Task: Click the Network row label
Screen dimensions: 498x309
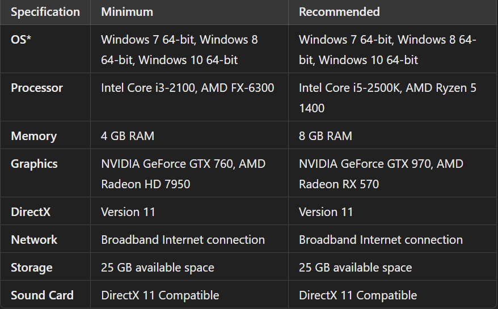Action: tap(34, 240)
